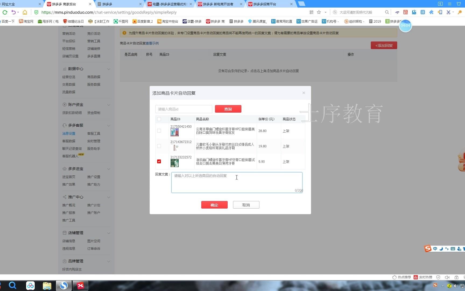Open the 品牌管理 badge icon
This screenshot has height=291, width=465.
pos(64,261)
